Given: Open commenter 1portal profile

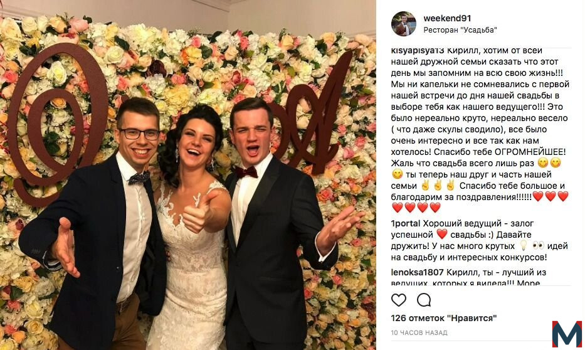Looking at the screenshot, I should coord(406,223).
